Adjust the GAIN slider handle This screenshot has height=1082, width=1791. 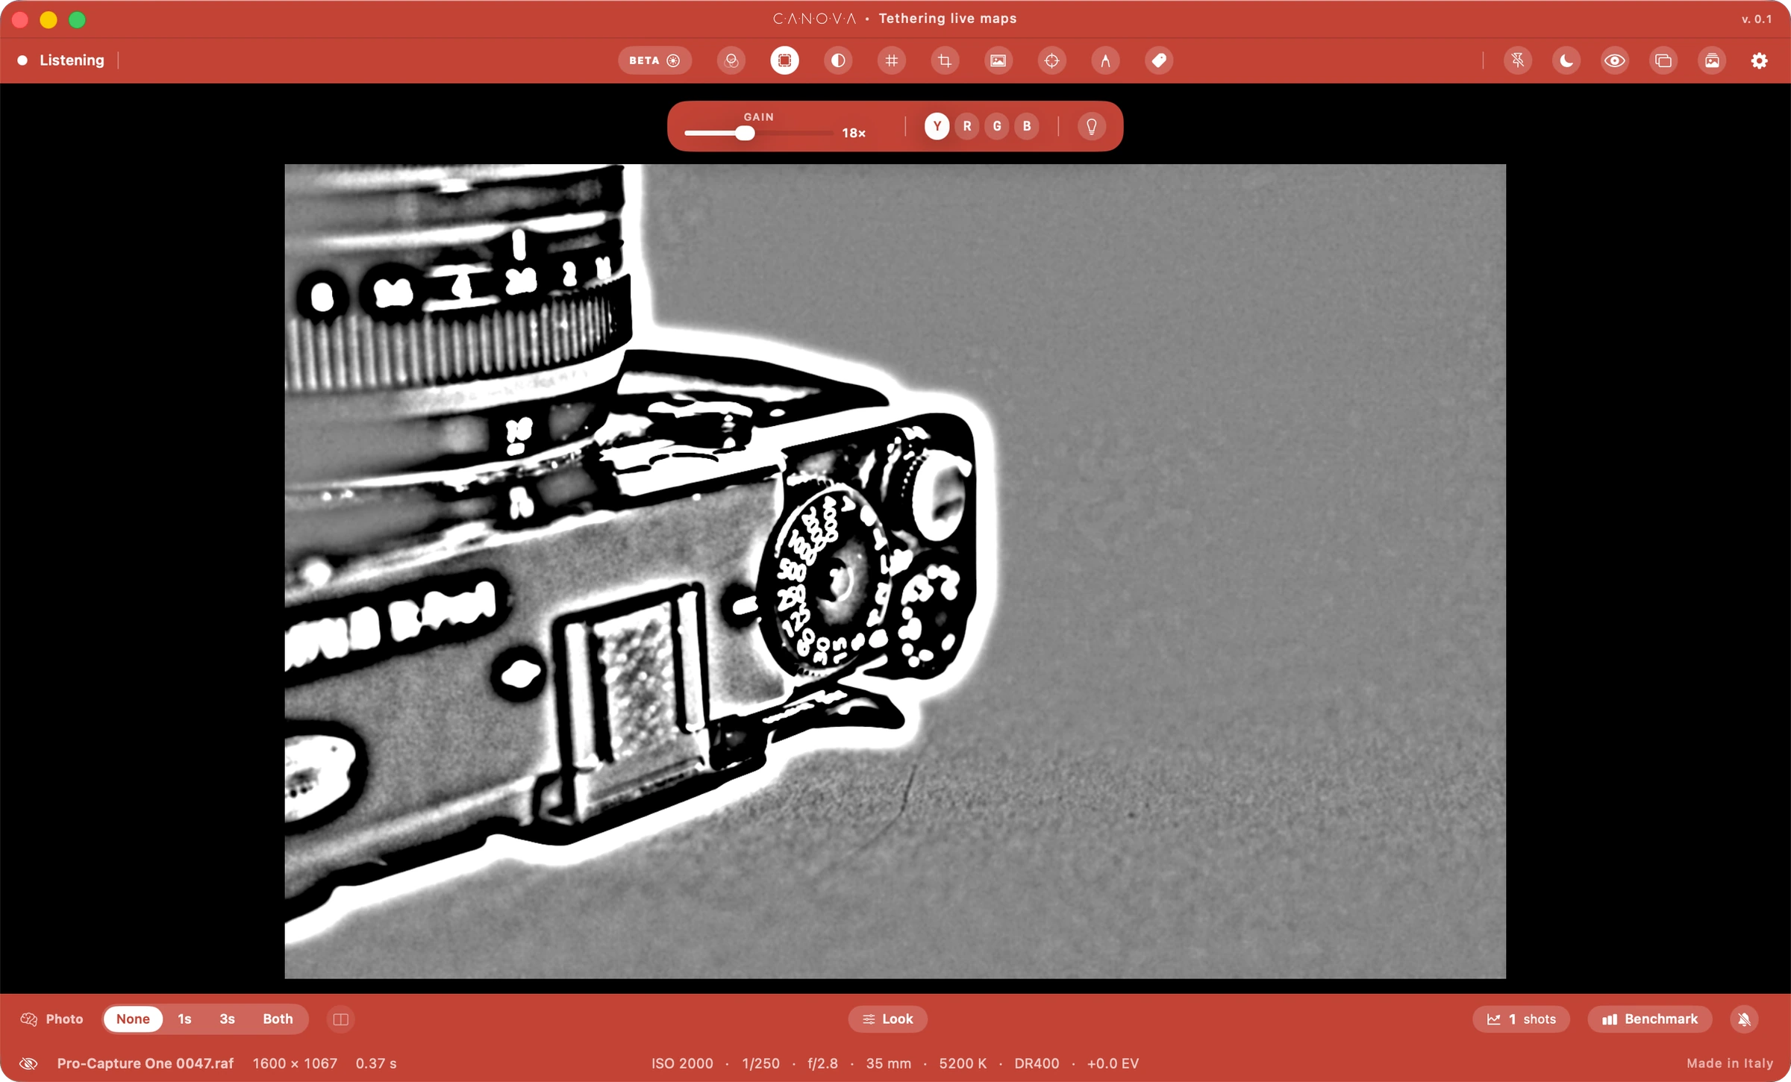pyautogui.click(x=744, y=133)
